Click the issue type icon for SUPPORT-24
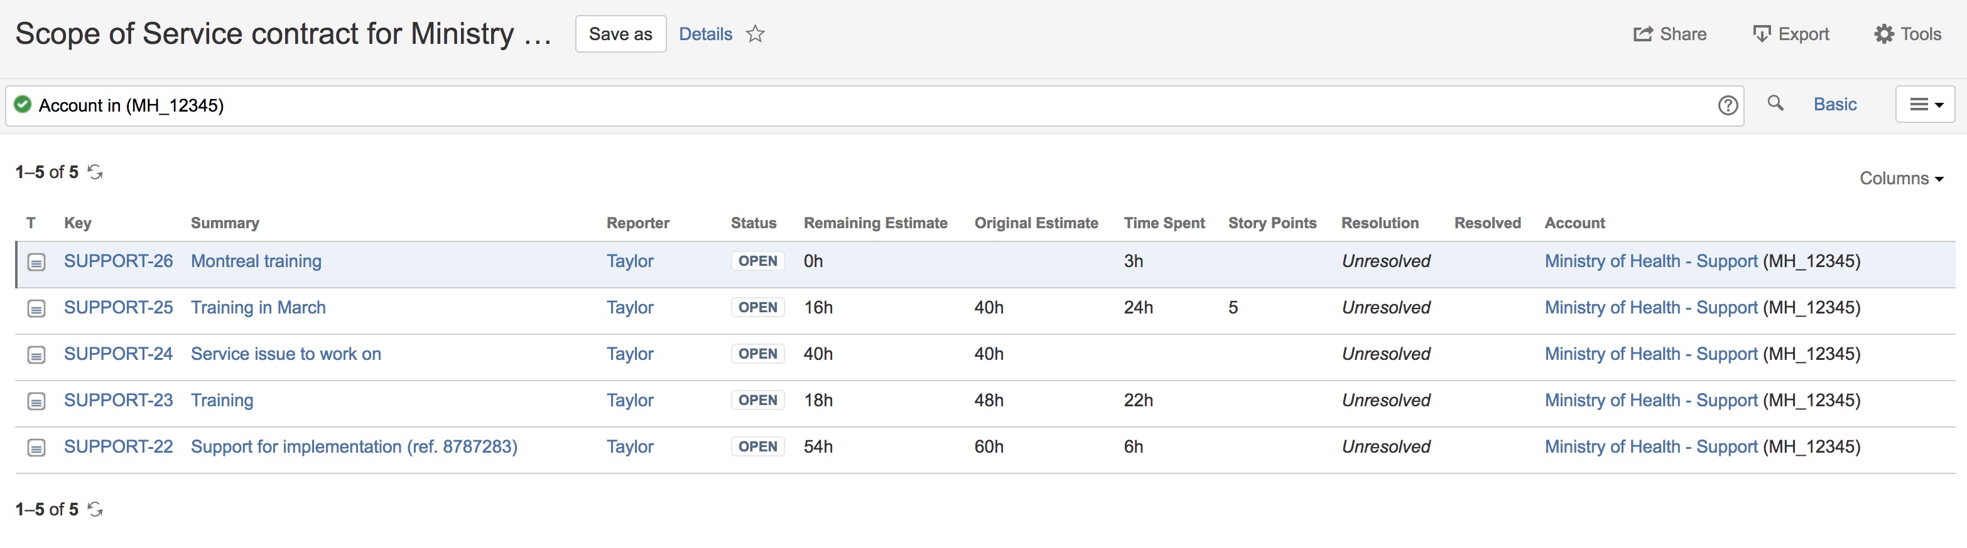Image resolution: width=1967 pixels, height=548 pixels. [36, 355]
